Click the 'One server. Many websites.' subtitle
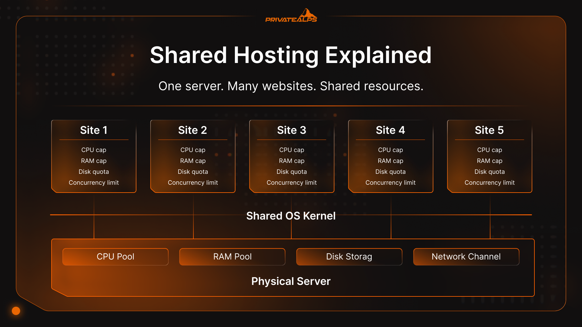The width and height of the screenshot is (582, 327). 237,86
